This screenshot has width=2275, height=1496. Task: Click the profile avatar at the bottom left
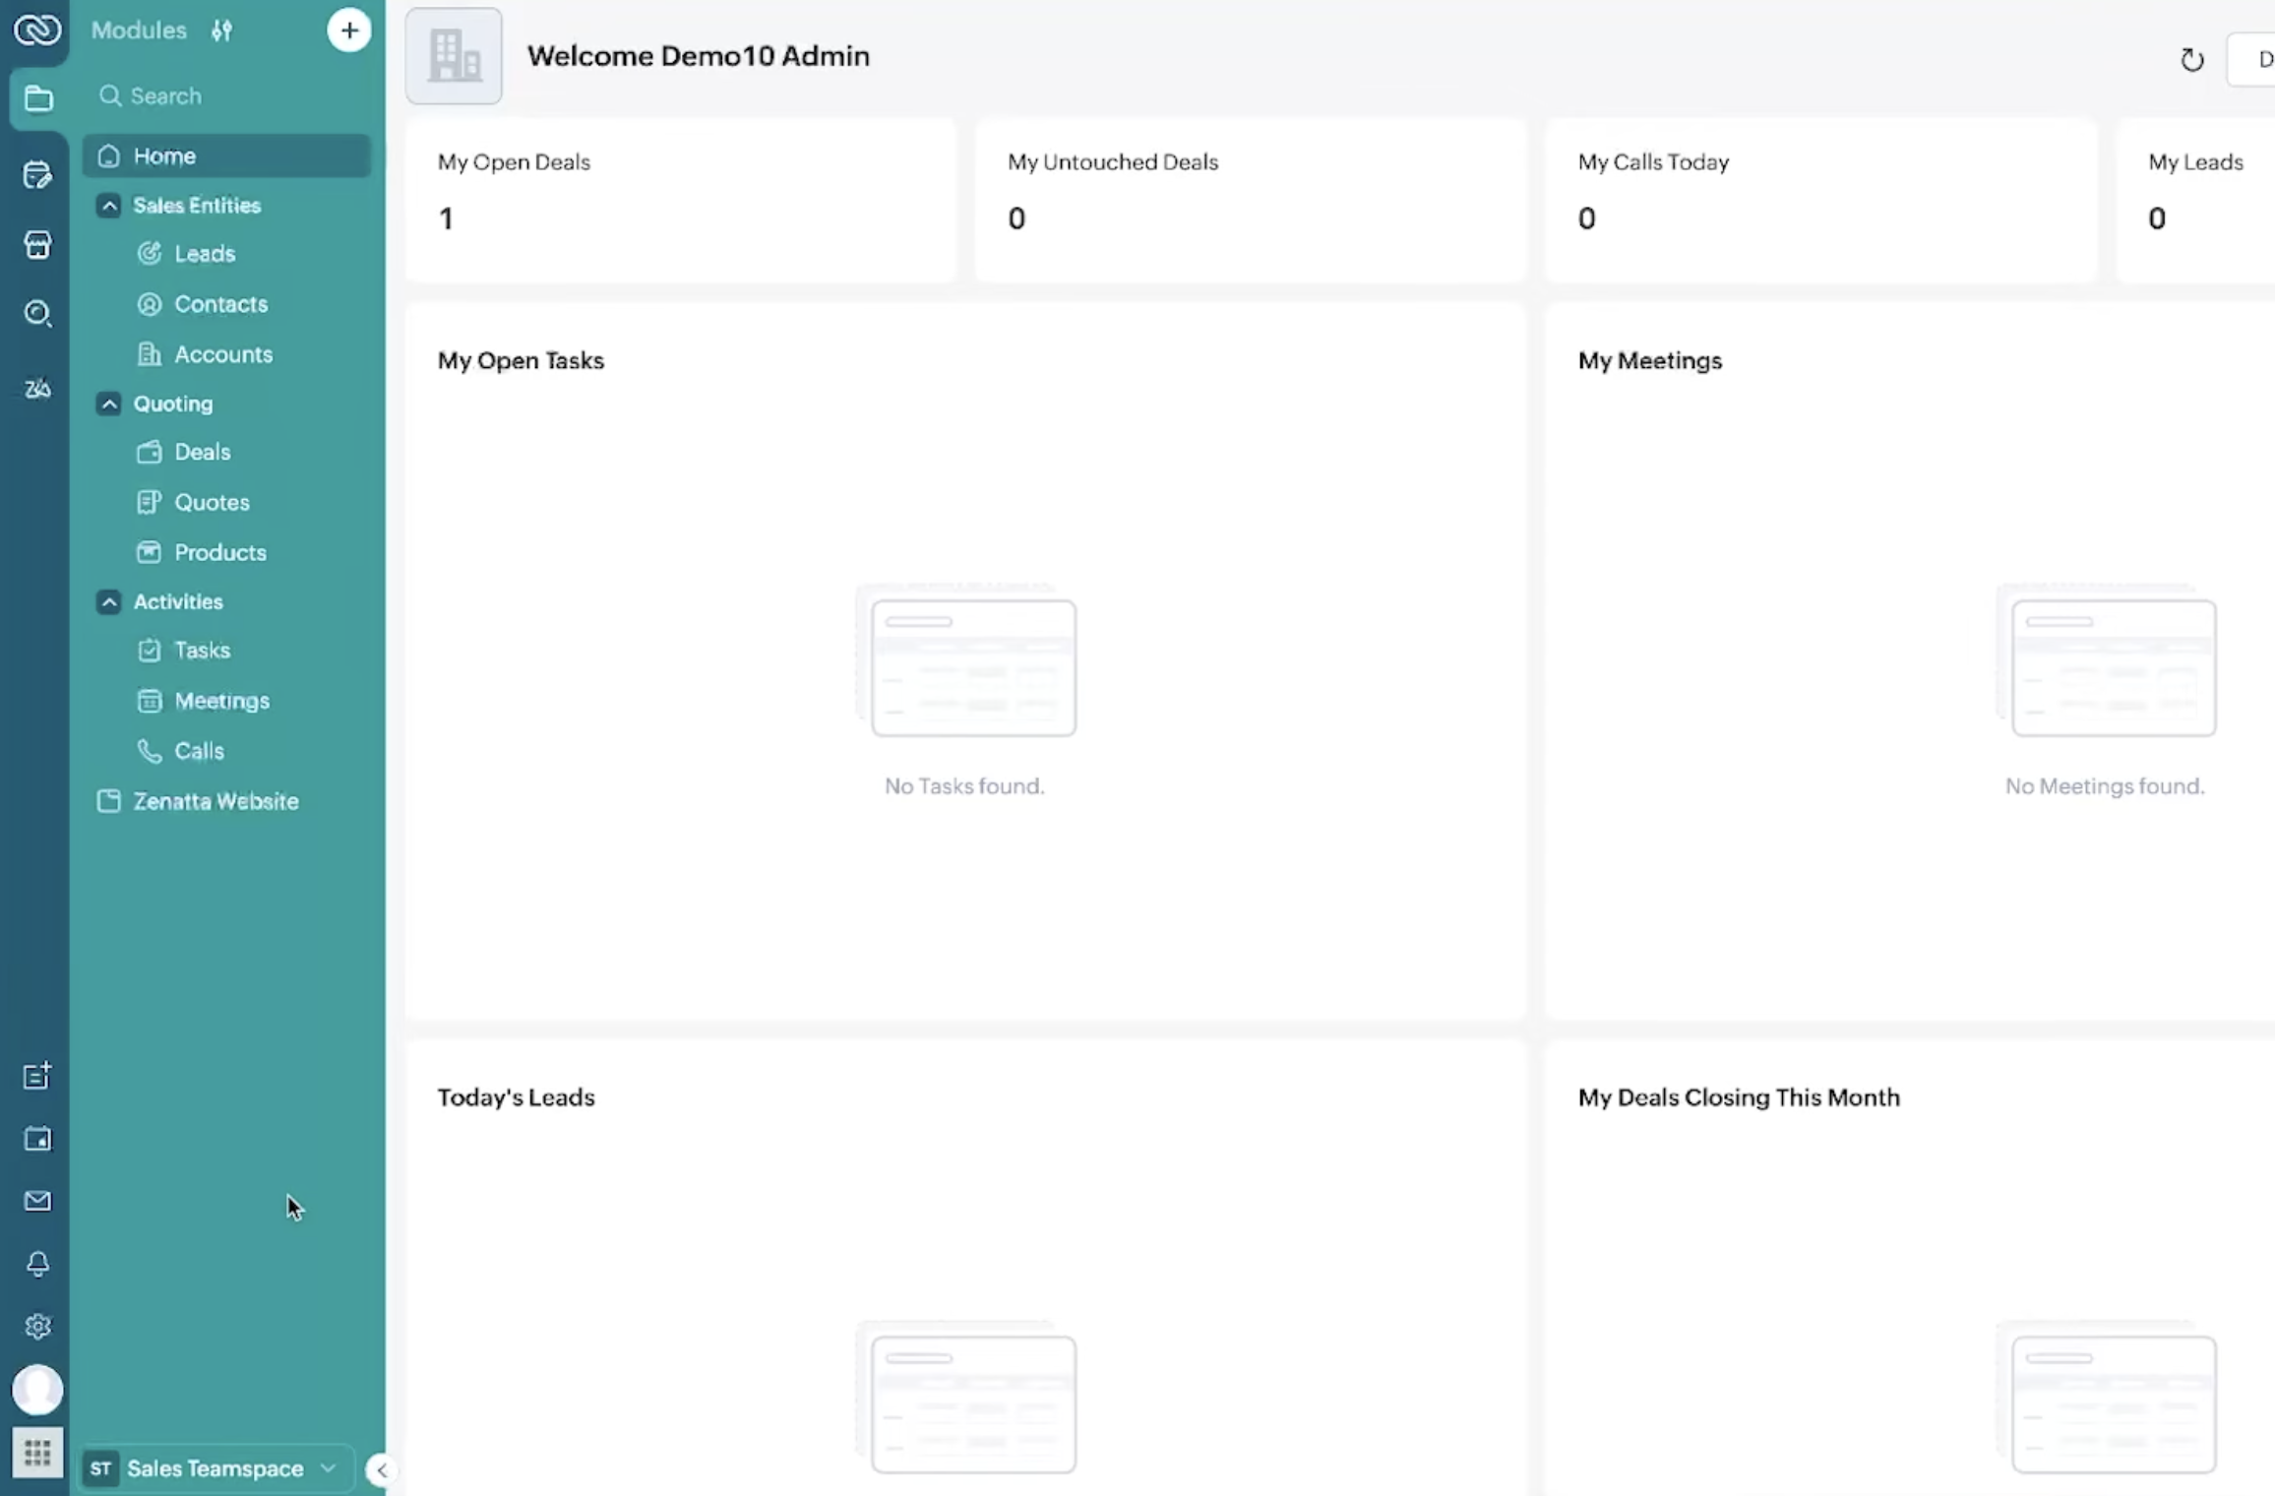click(37, 1389)
